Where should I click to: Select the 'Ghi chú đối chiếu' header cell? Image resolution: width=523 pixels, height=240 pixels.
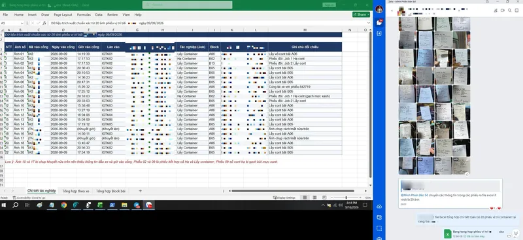305,47
